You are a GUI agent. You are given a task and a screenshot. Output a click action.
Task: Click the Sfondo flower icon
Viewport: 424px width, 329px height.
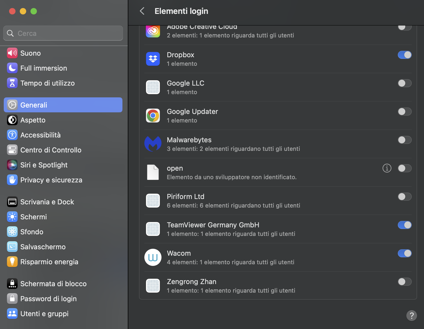pyautogui.click(x=12, y=232)
